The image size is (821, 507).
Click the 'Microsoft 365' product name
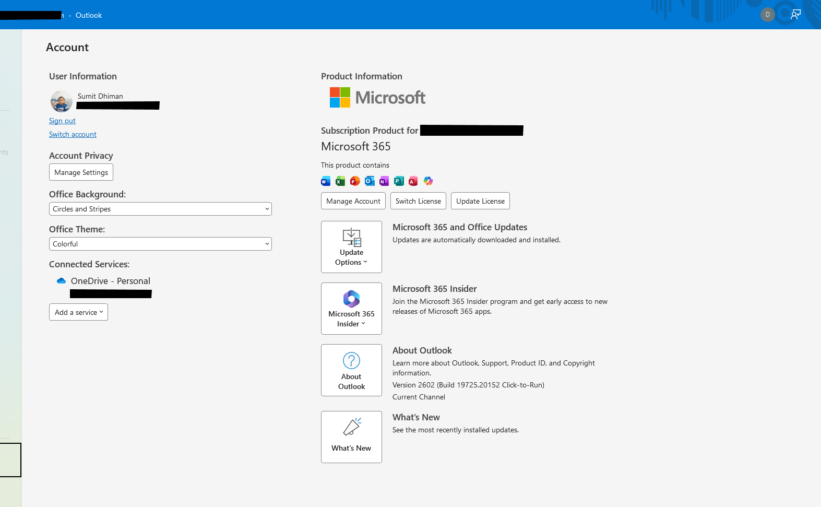pyautogui.click(x=356, y=146)
